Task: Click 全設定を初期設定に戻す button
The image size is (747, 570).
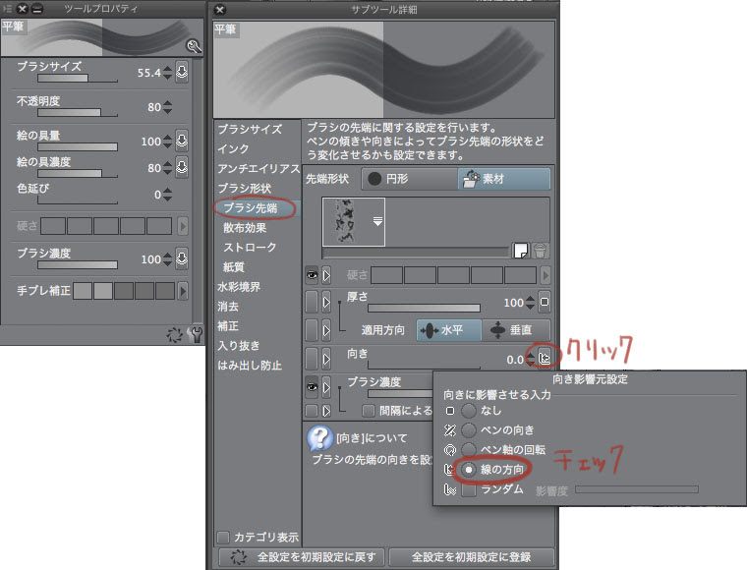Action: pos(302,557)
